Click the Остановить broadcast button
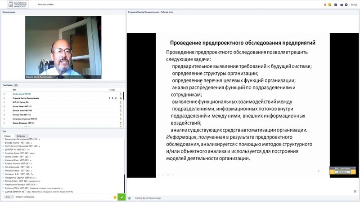The width and height of the screenshot is (360, 202). [342, 172]
